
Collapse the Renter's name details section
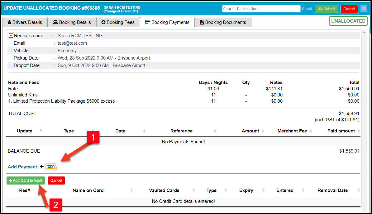[x=11, y=35]
